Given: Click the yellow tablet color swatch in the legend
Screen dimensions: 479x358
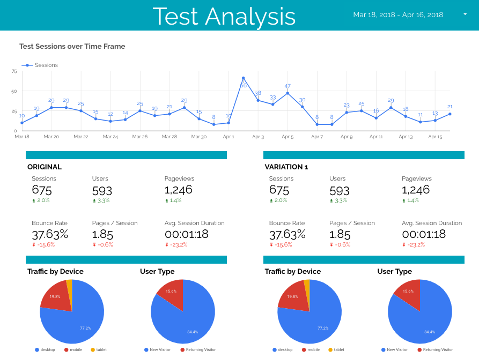Looking at the screenshot, I should [x=93, y=349].
